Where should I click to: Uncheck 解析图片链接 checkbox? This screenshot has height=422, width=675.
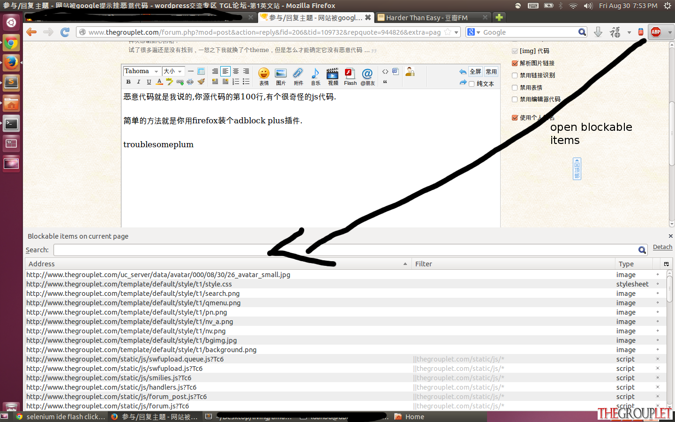coord(515,63)
